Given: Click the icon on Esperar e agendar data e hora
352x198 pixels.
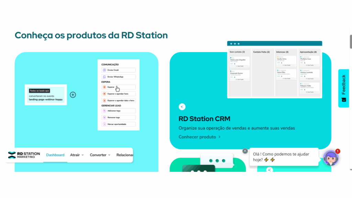Looking at the screenshot, I should pos(104,101).
